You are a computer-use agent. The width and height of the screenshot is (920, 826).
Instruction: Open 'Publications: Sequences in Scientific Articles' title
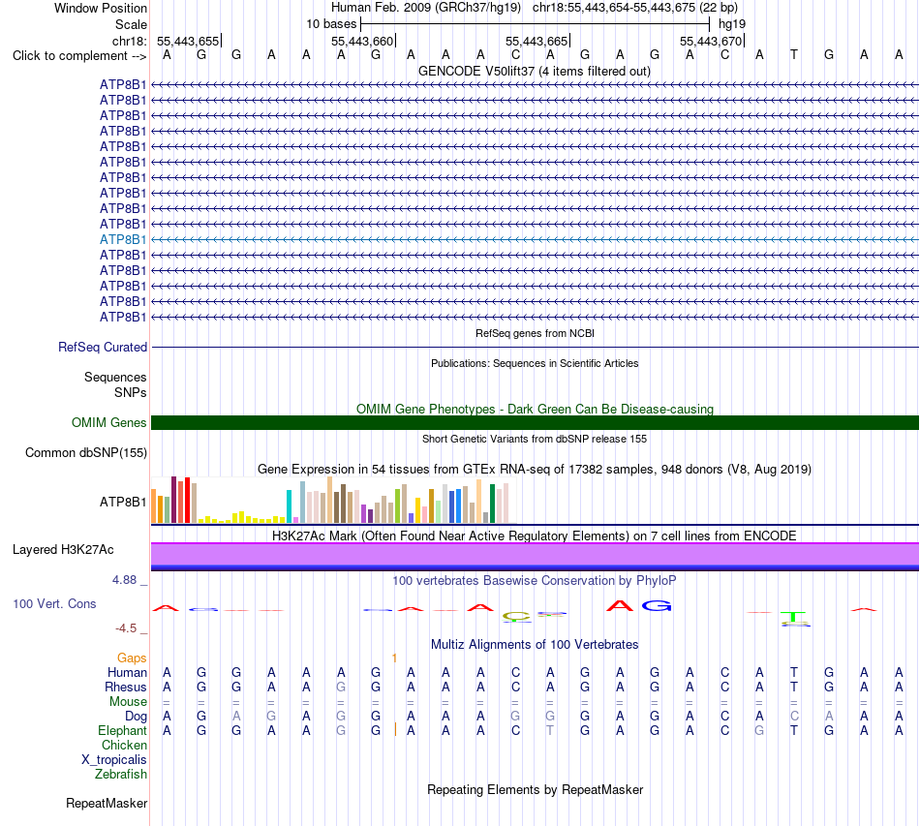click(x=535, y=363)
